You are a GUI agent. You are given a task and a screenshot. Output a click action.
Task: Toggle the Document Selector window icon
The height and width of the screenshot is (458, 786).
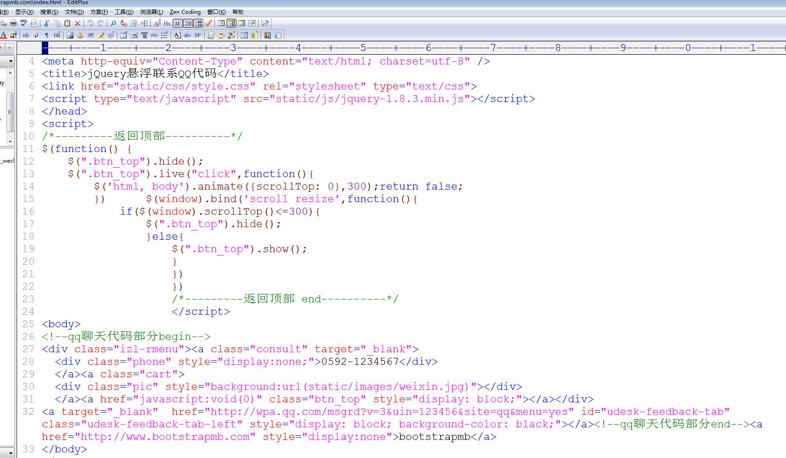232,23
